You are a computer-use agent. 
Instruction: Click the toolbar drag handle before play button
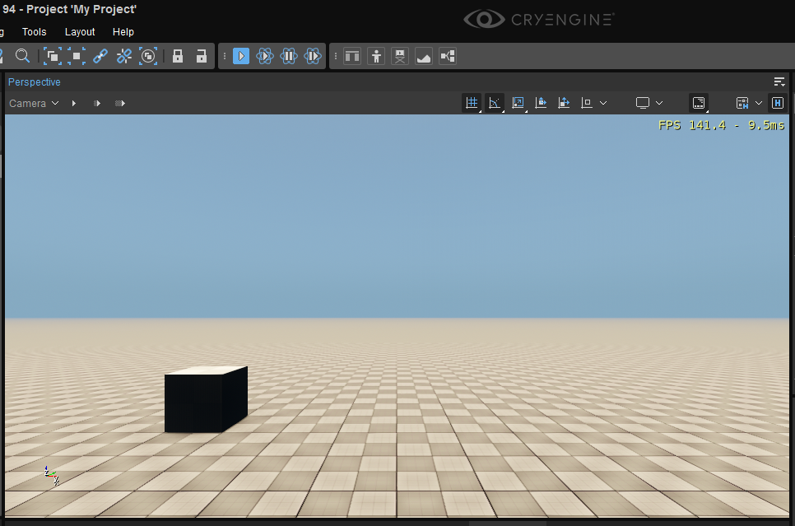(x=225, y=56)
